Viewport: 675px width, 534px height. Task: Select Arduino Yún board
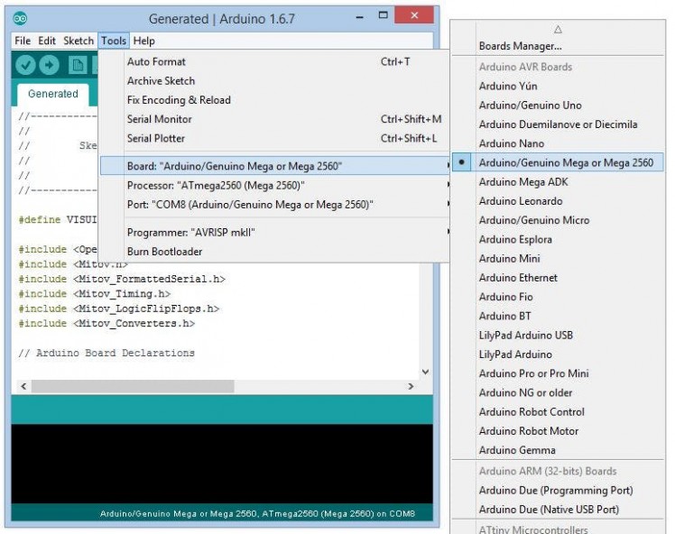(558, 86)
